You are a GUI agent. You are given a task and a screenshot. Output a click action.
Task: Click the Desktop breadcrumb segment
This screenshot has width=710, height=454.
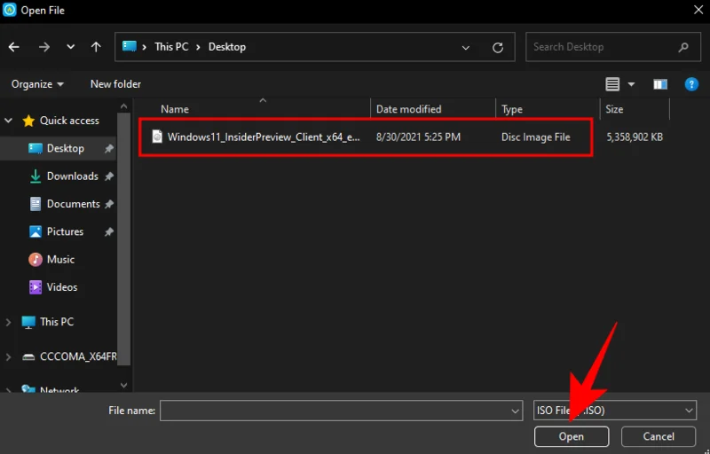pyautogui.click(x=227, y=47)
